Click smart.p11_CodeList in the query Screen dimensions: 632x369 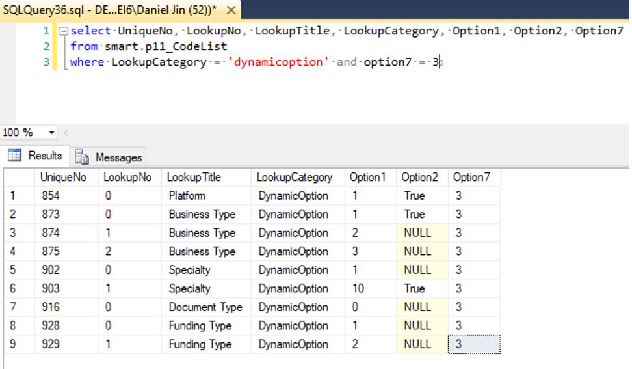click(x=166, y=46)
